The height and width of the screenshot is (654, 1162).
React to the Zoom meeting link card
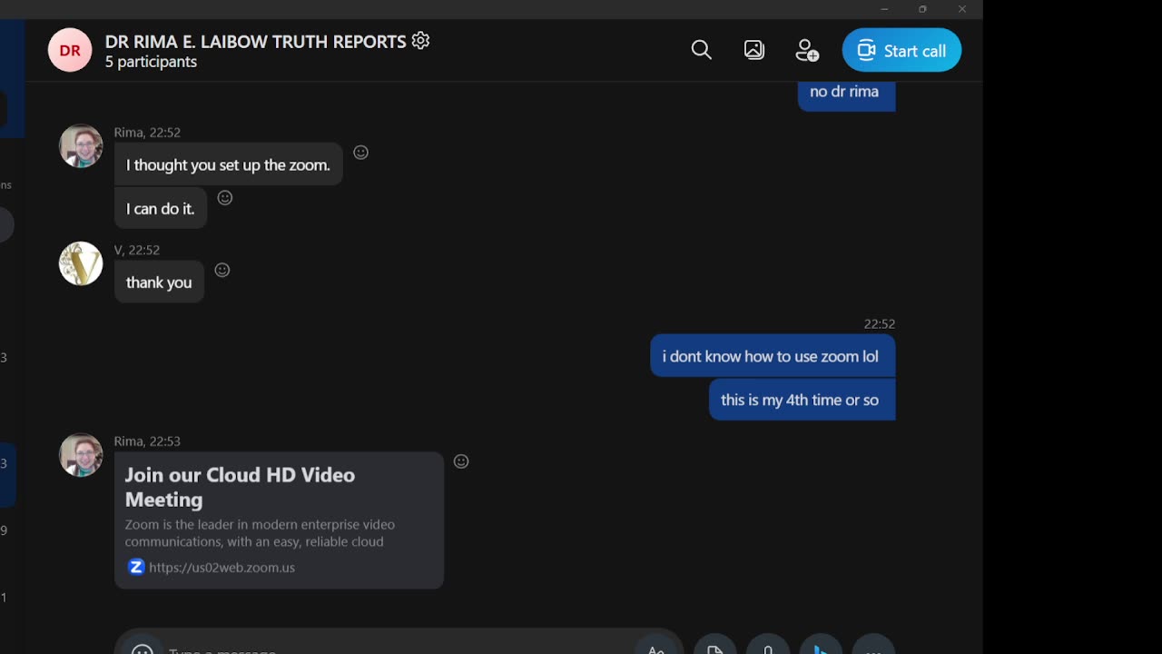461,461
